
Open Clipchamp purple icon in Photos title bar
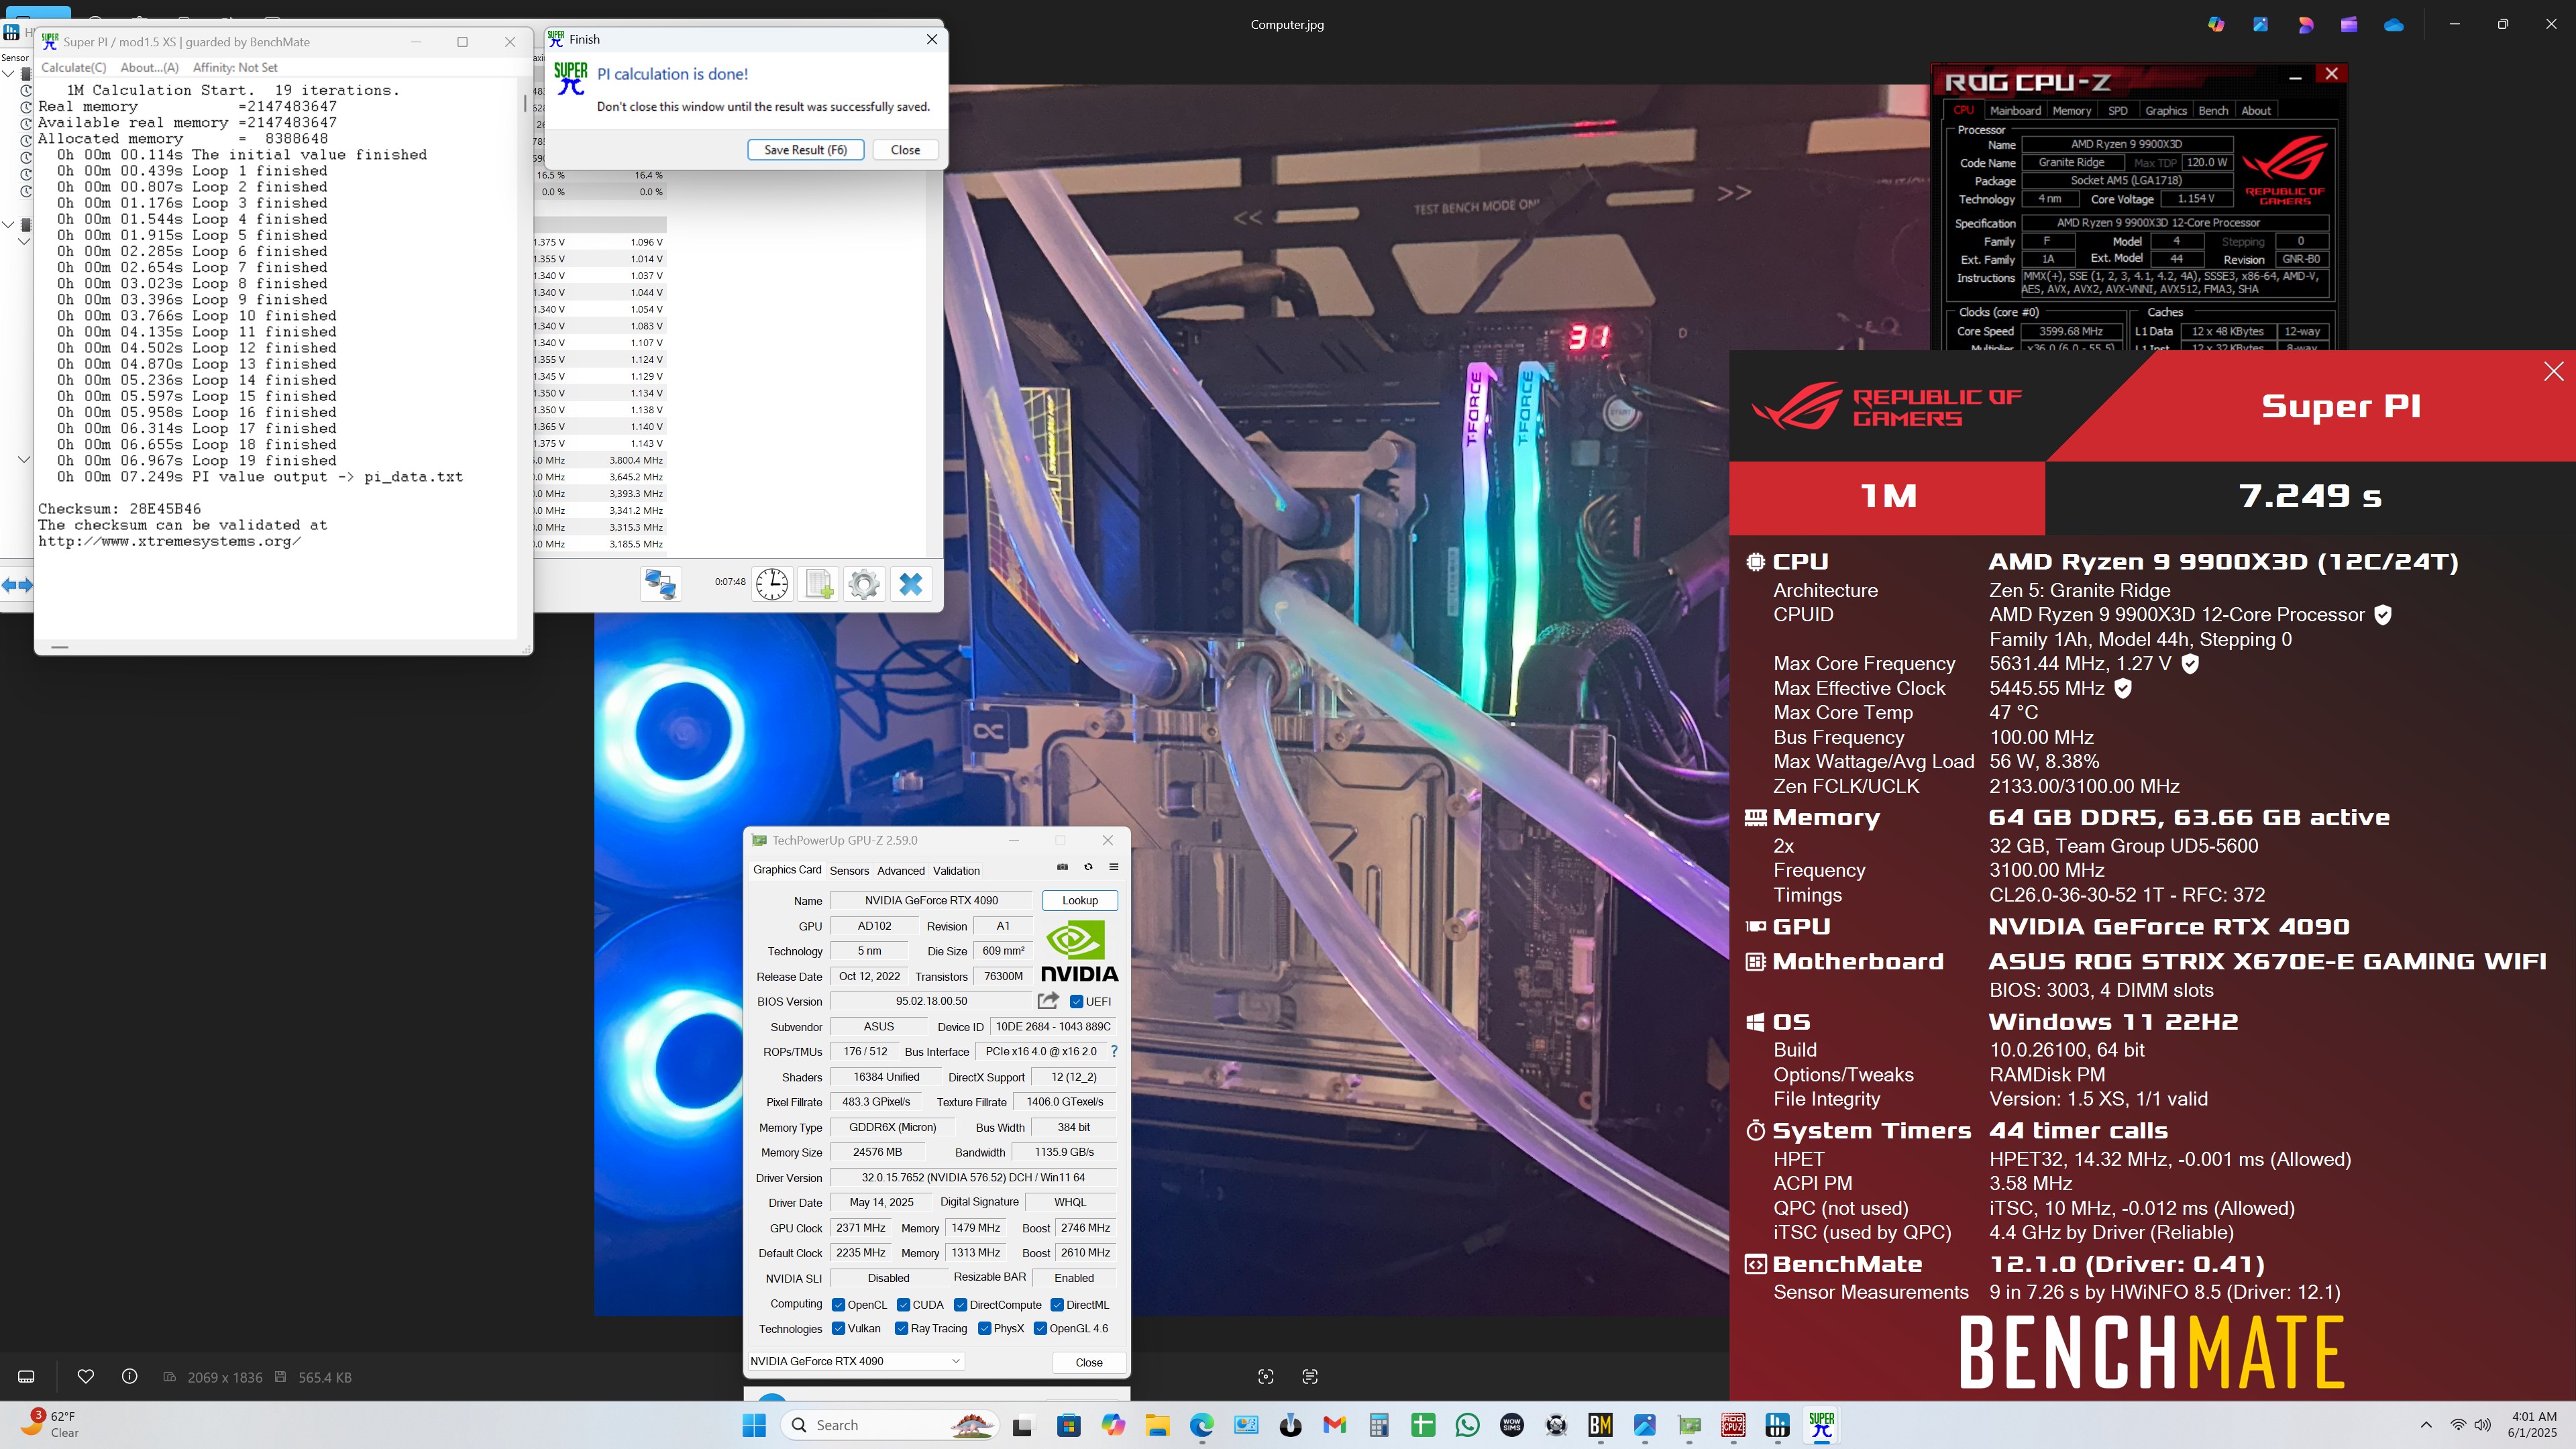[x=2349, y=24]
